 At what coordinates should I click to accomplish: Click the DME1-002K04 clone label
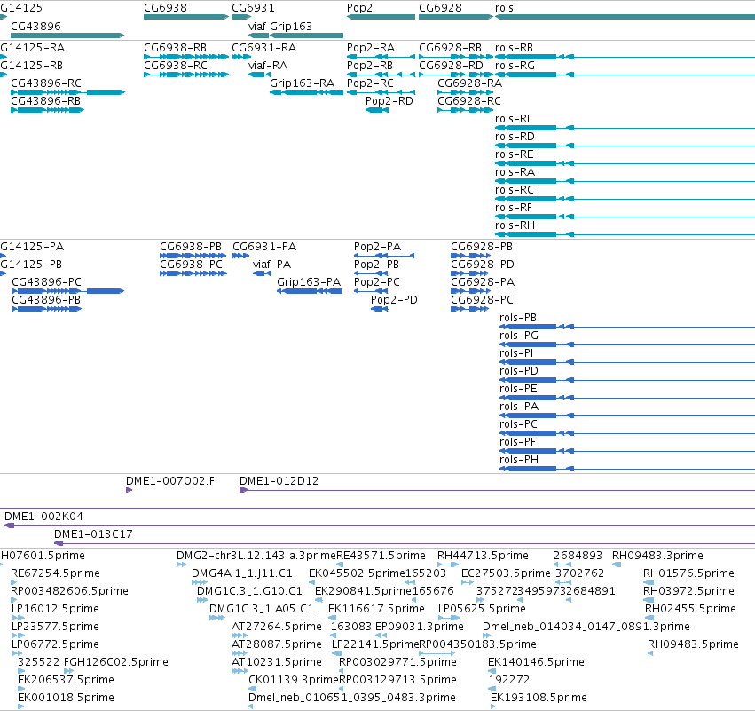click(43, 517)
